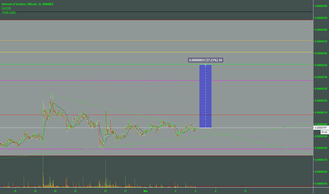Select the yellow horizontal line near 0.00000260
329x194 pixels.
click(x=156, y=52)
